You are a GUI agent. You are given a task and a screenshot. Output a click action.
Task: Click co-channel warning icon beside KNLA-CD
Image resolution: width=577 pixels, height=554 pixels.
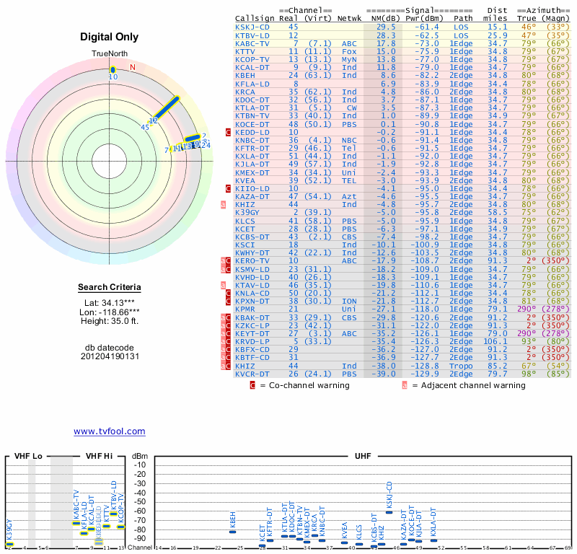click(x=229, y=294)
